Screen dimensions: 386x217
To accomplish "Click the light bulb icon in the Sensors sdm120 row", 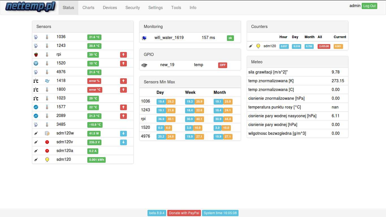I will 47,160.
